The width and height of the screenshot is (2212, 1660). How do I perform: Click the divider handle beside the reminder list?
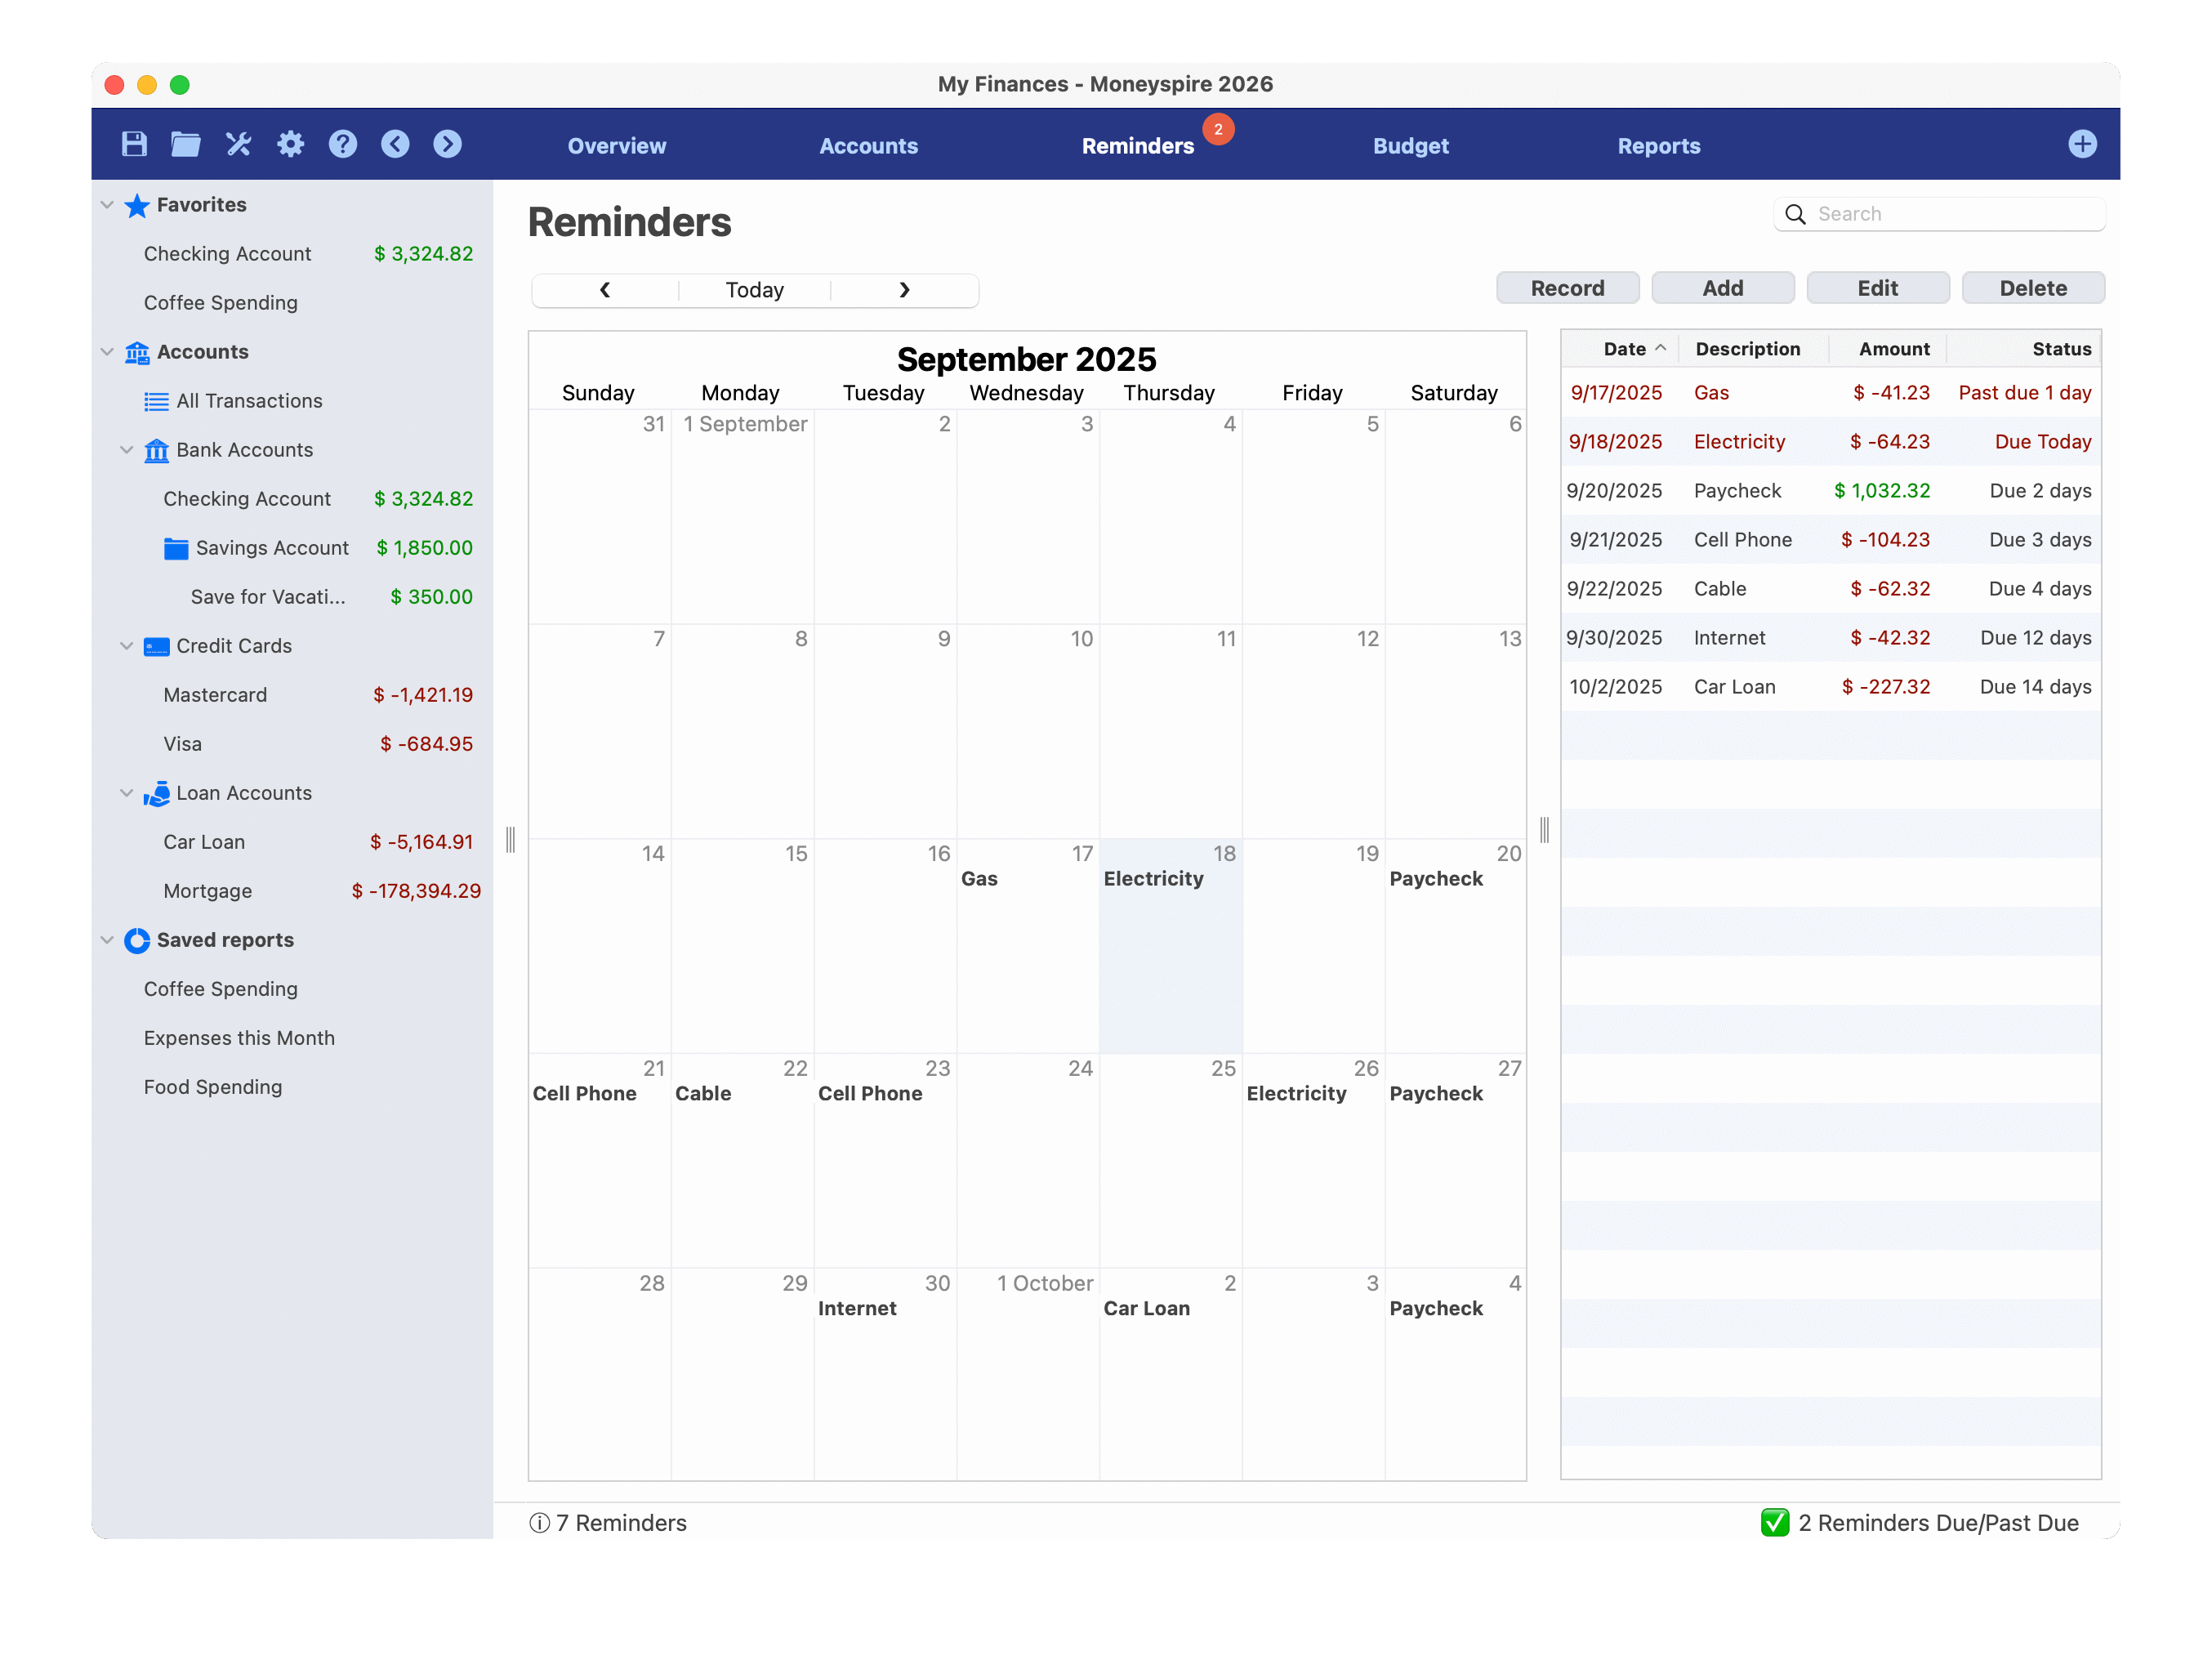[1544, 830]
